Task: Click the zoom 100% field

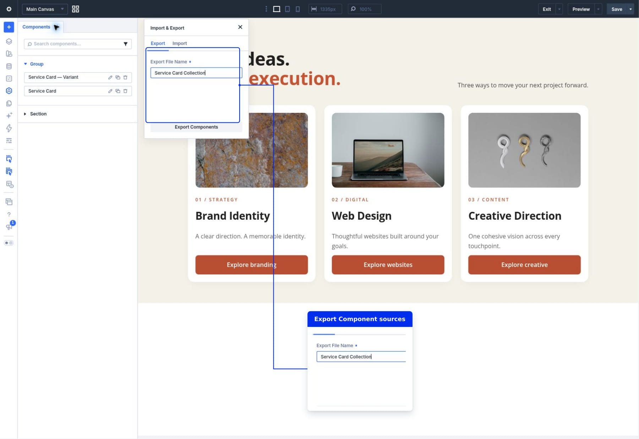Action: 365,9
